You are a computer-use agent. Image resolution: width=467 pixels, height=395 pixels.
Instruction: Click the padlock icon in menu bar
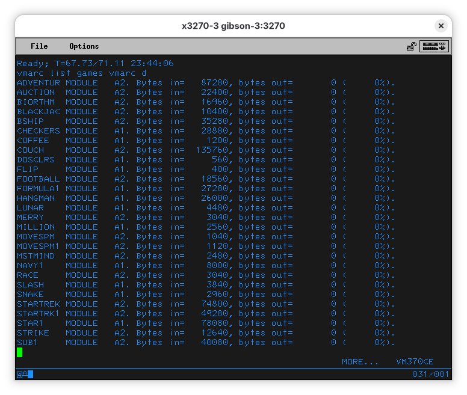coord(412,46)
